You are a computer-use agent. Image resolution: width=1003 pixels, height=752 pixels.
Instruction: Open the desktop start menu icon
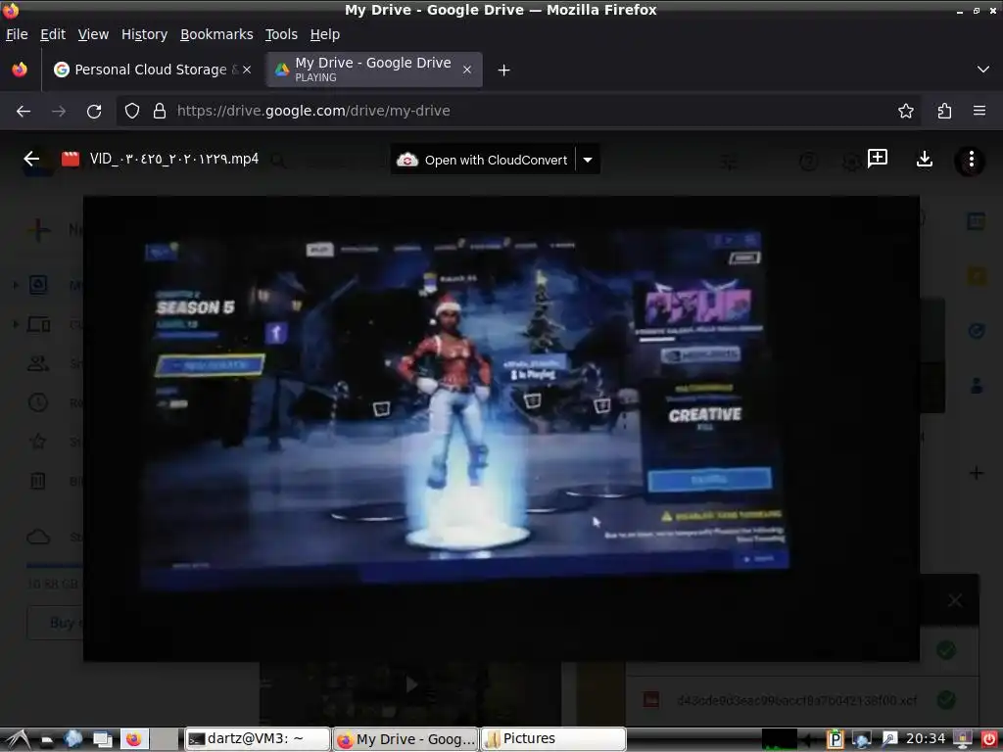(x=17, y=740)
